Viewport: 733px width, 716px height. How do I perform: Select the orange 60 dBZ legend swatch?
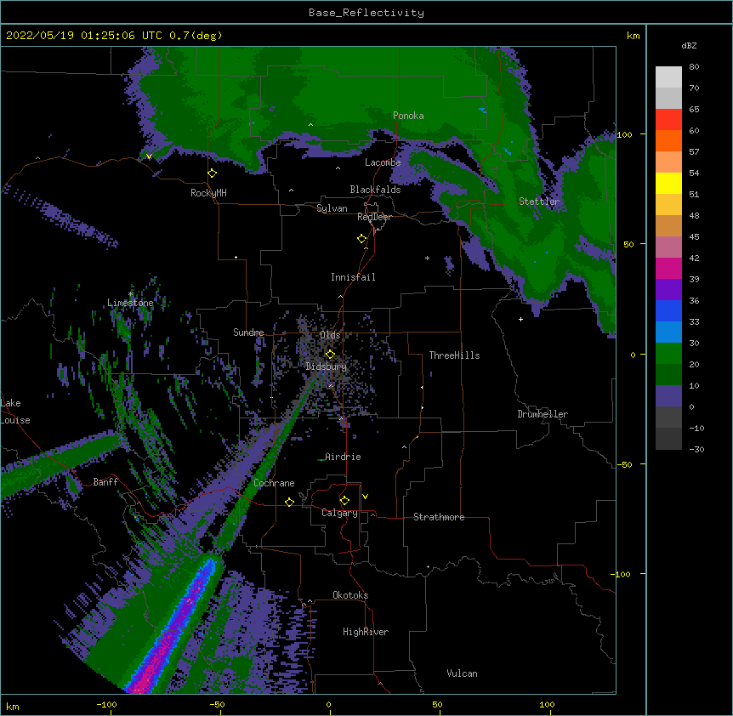point(668,140)
